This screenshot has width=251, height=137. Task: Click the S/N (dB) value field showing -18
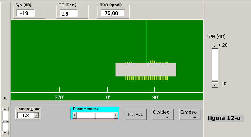point(25,13)
